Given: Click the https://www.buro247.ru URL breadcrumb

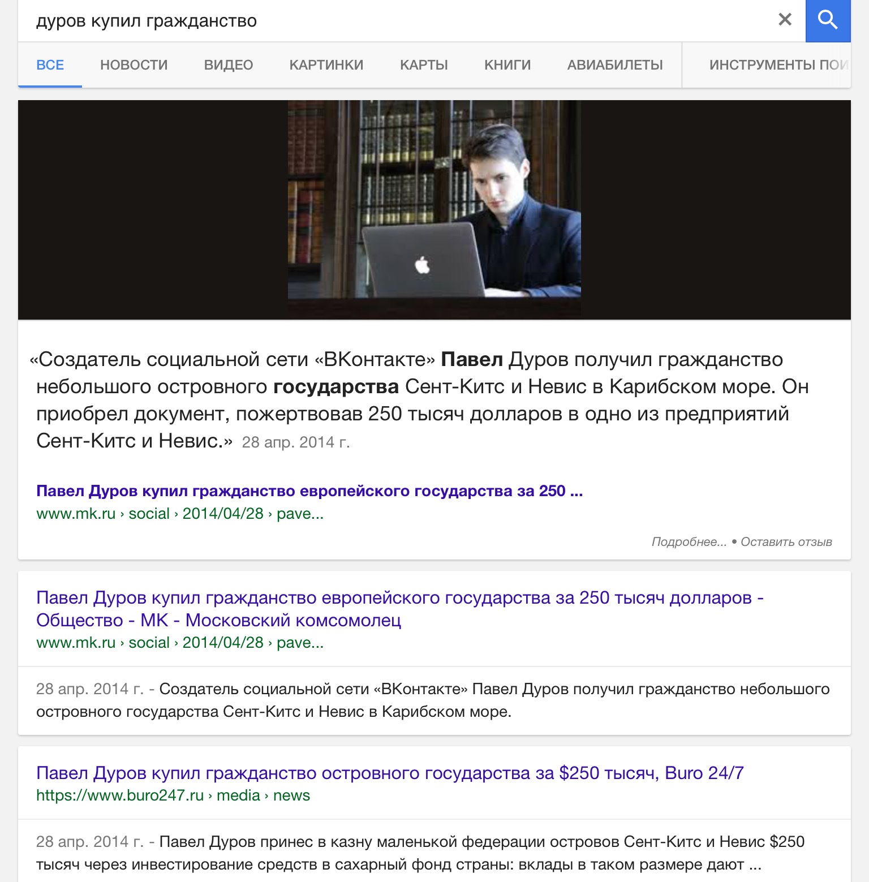Looking at the screenshot, I should [x=173, y=795].
